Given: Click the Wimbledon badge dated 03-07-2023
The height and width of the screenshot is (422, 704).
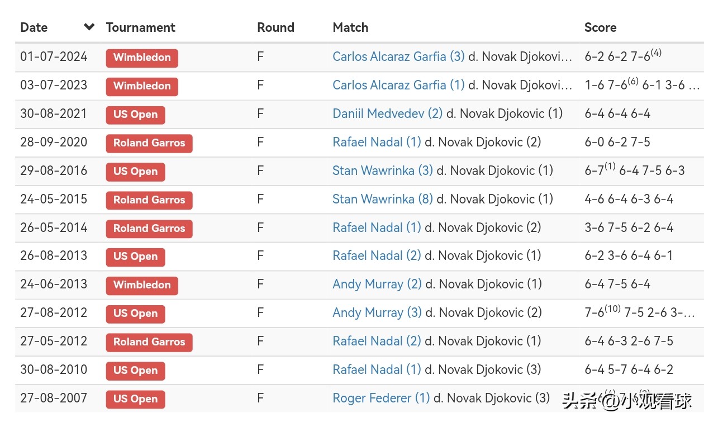Looking at the screenshot, I should pyautogui.click(x=142, y=86).
